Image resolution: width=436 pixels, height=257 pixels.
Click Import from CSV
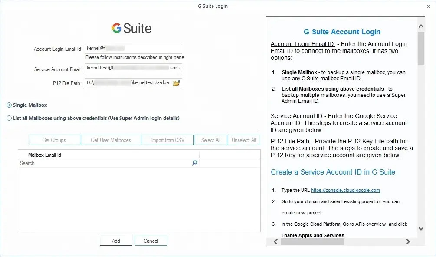pos(168,140)
